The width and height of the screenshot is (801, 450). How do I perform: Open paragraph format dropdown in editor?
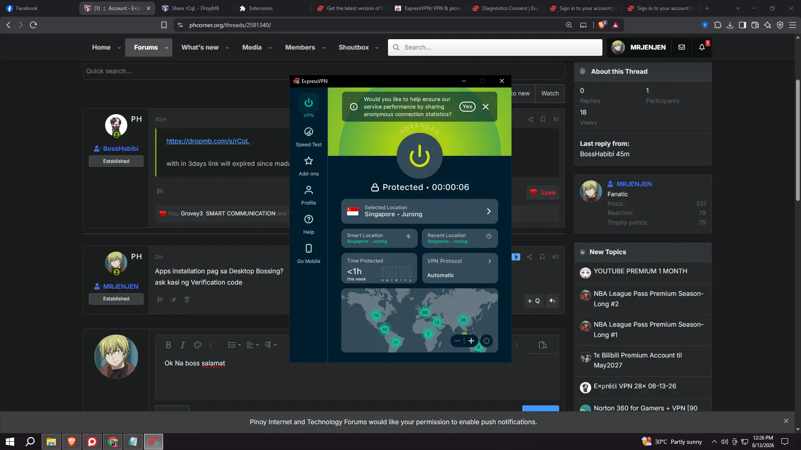coord(271,345)
